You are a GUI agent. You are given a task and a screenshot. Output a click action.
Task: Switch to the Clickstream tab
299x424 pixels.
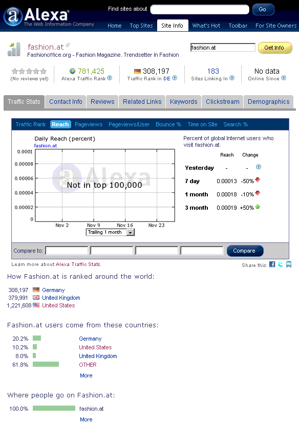click(x=223, y=102)
